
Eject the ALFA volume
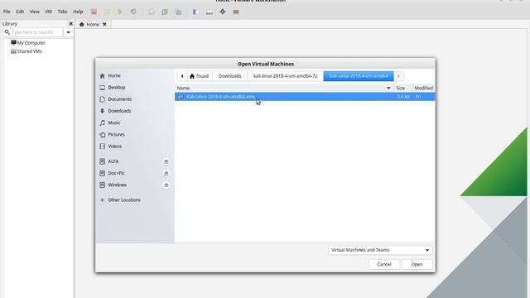coord(166,161)
